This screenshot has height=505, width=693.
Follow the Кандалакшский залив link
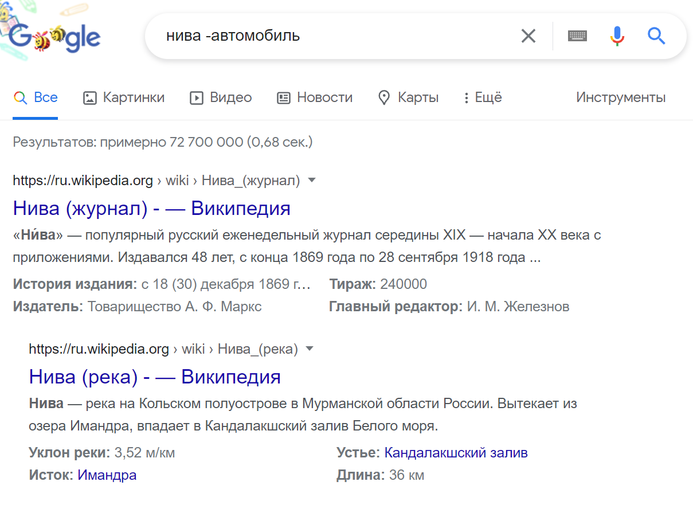456,453
